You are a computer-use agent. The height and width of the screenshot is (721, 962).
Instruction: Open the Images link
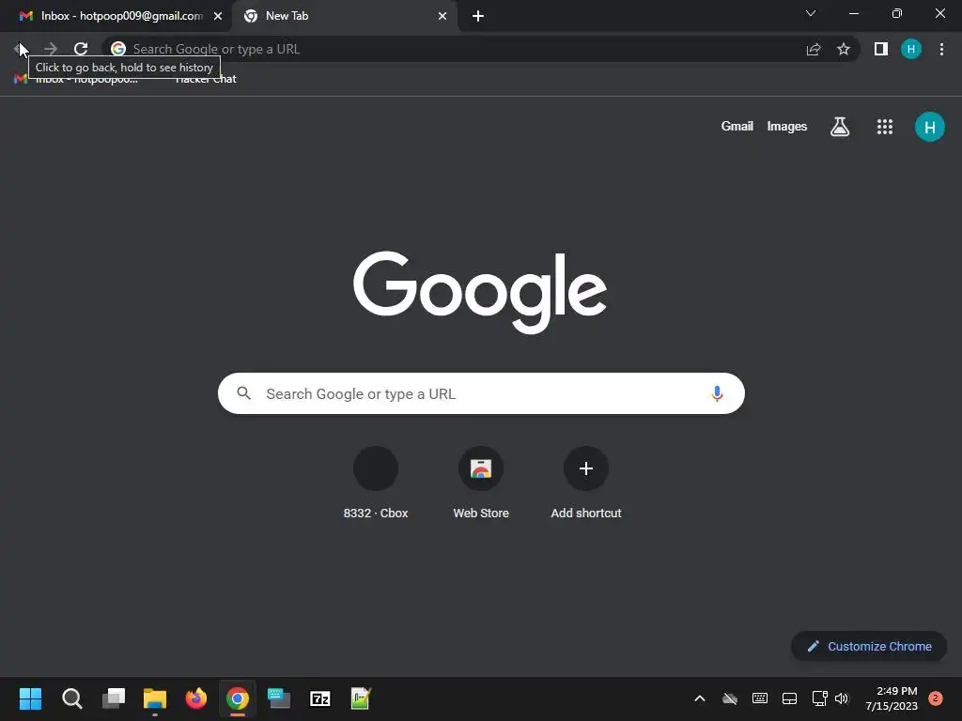[787, 127]
